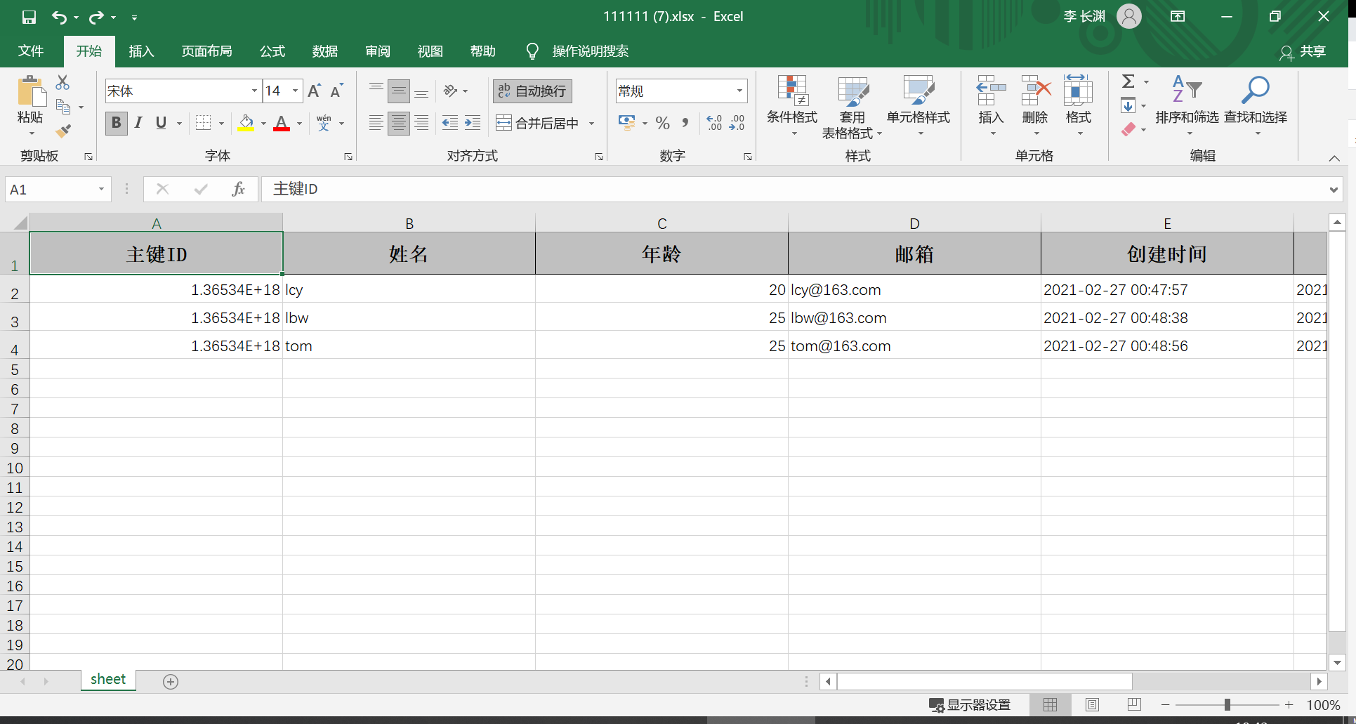Open the number format dropdown 常规

coord(739,91)
